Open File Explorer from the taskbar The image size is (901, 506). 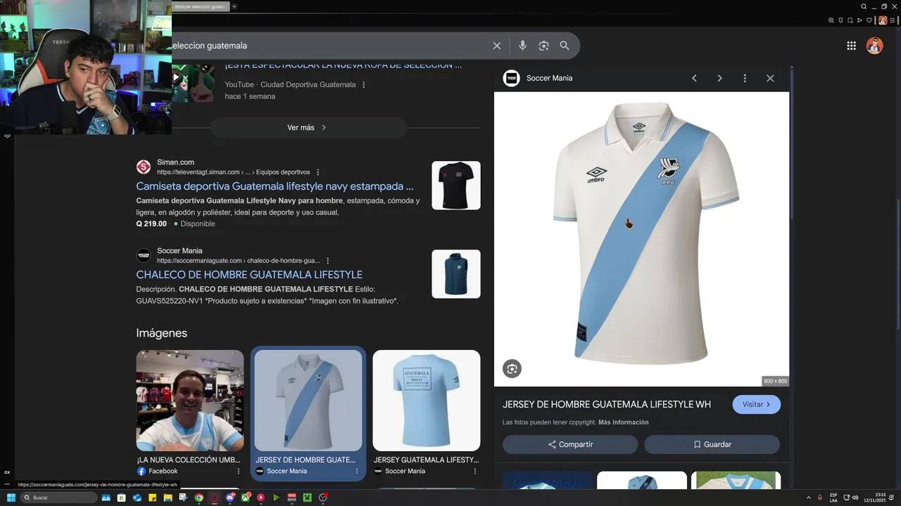tap(168, 498)
